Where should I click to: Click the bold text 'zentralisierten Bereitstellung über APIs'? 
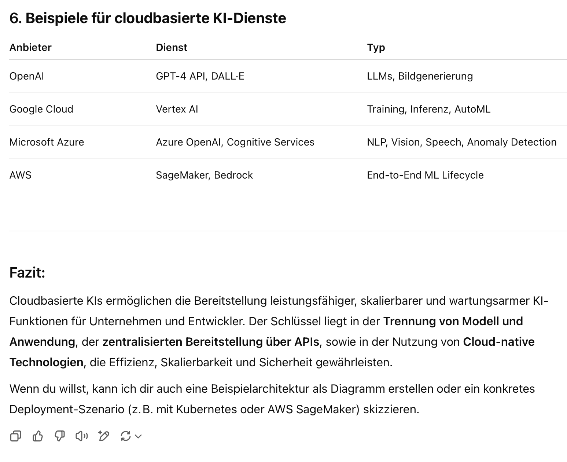(x=211, y=342)
